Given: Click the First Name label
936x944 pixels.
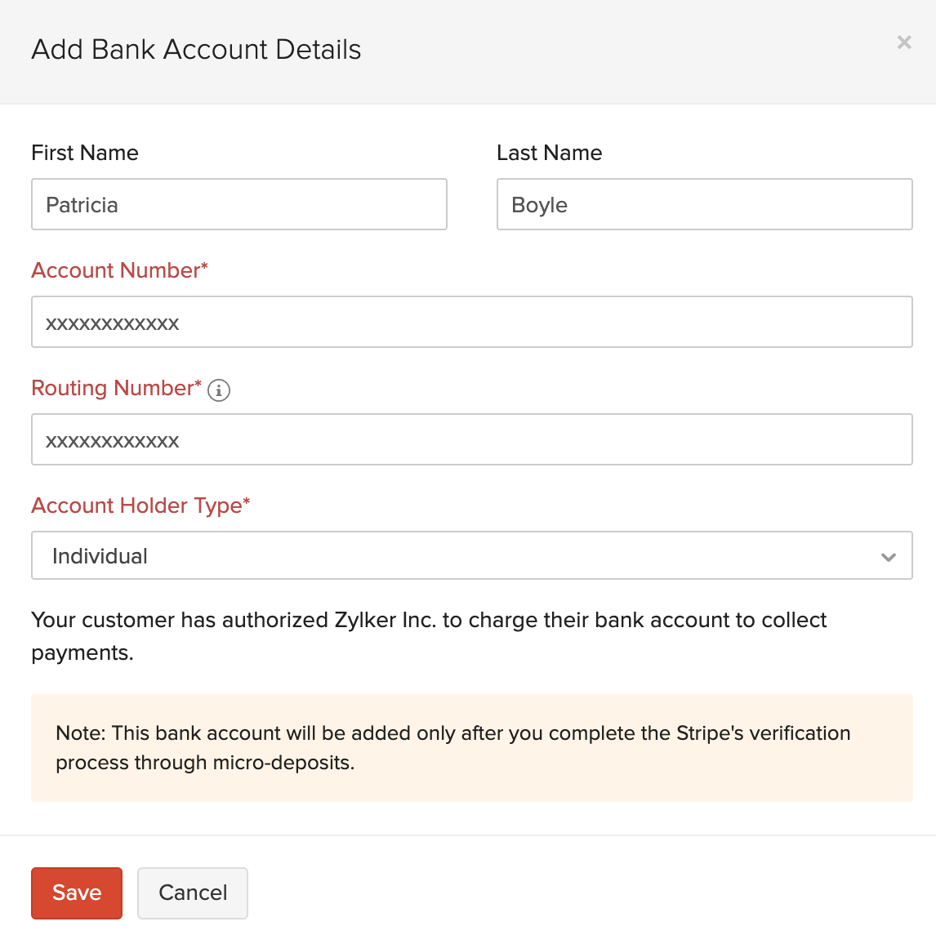Looking at the screenshot, I should coord(84,153).
